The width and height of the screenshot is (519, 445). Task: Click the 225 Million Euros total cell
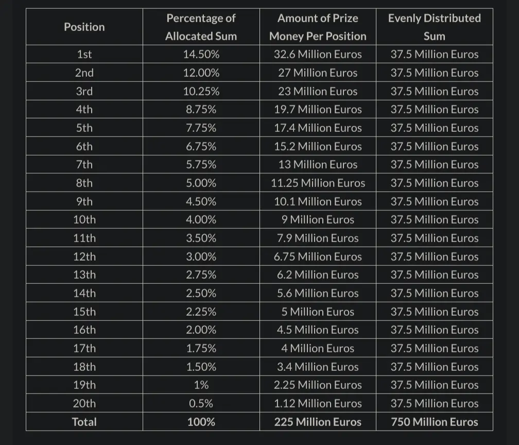click(318, 422)
